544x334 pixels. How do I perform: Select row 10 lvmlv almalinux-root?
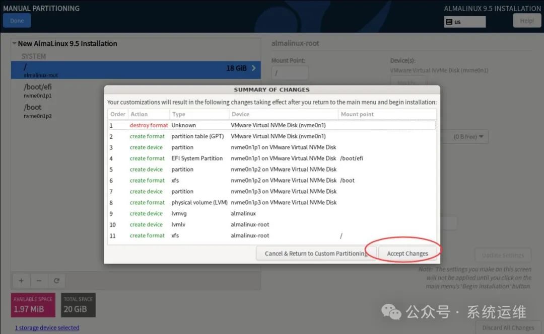(271, 224)
